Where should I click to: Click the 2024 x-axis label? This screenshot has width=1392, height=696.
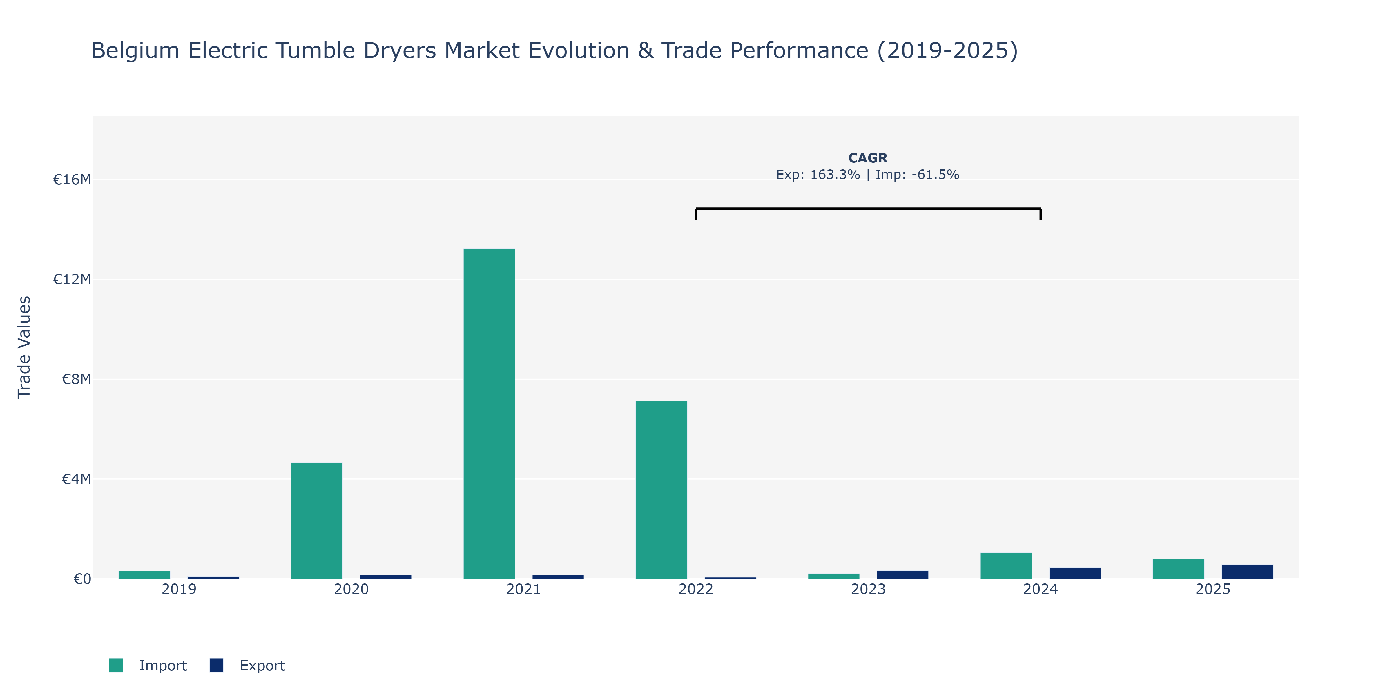(1041, 589)
